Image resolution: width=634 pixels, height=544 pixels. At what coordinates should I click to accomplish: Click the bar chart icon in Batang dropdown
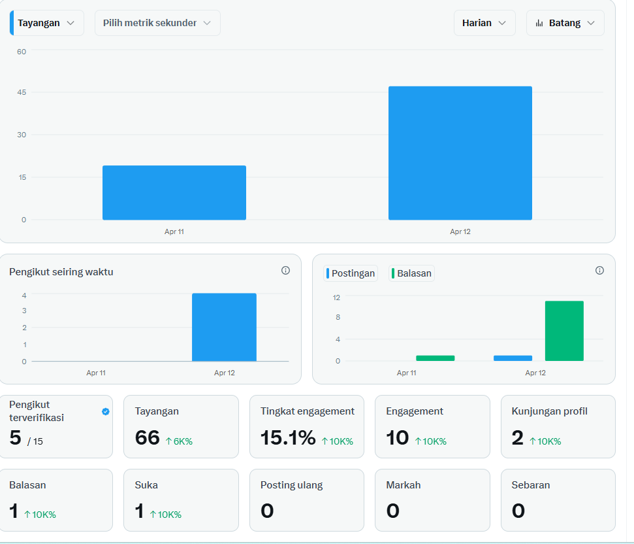(539, 23)
